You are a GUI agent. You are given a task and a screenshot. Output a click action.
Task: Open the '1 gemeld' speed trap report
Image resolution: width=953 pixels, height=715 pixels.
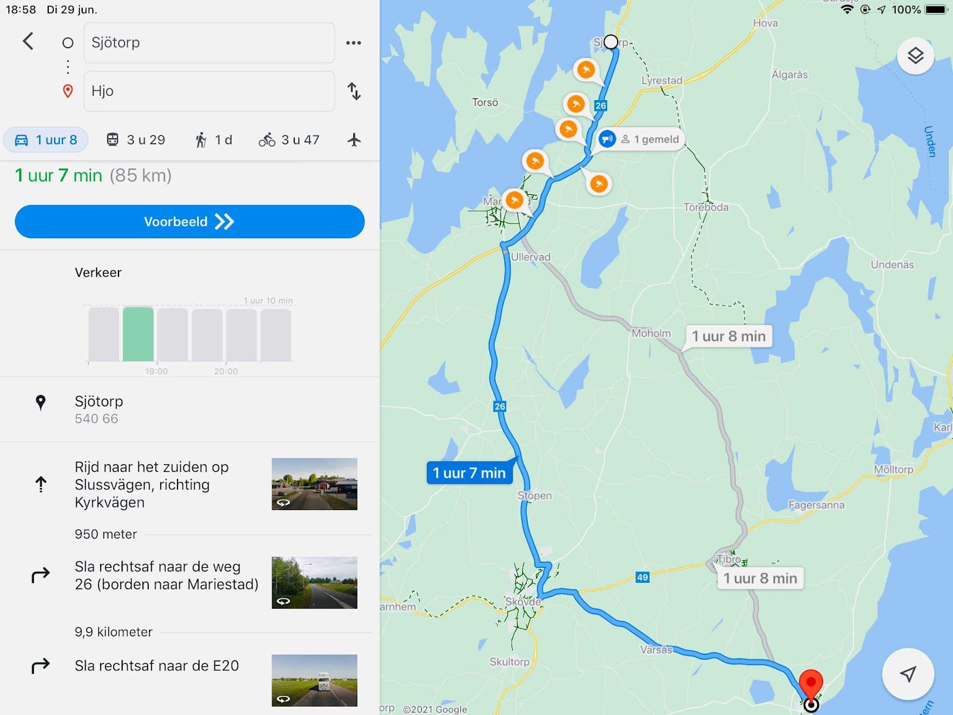pos(640,139)
